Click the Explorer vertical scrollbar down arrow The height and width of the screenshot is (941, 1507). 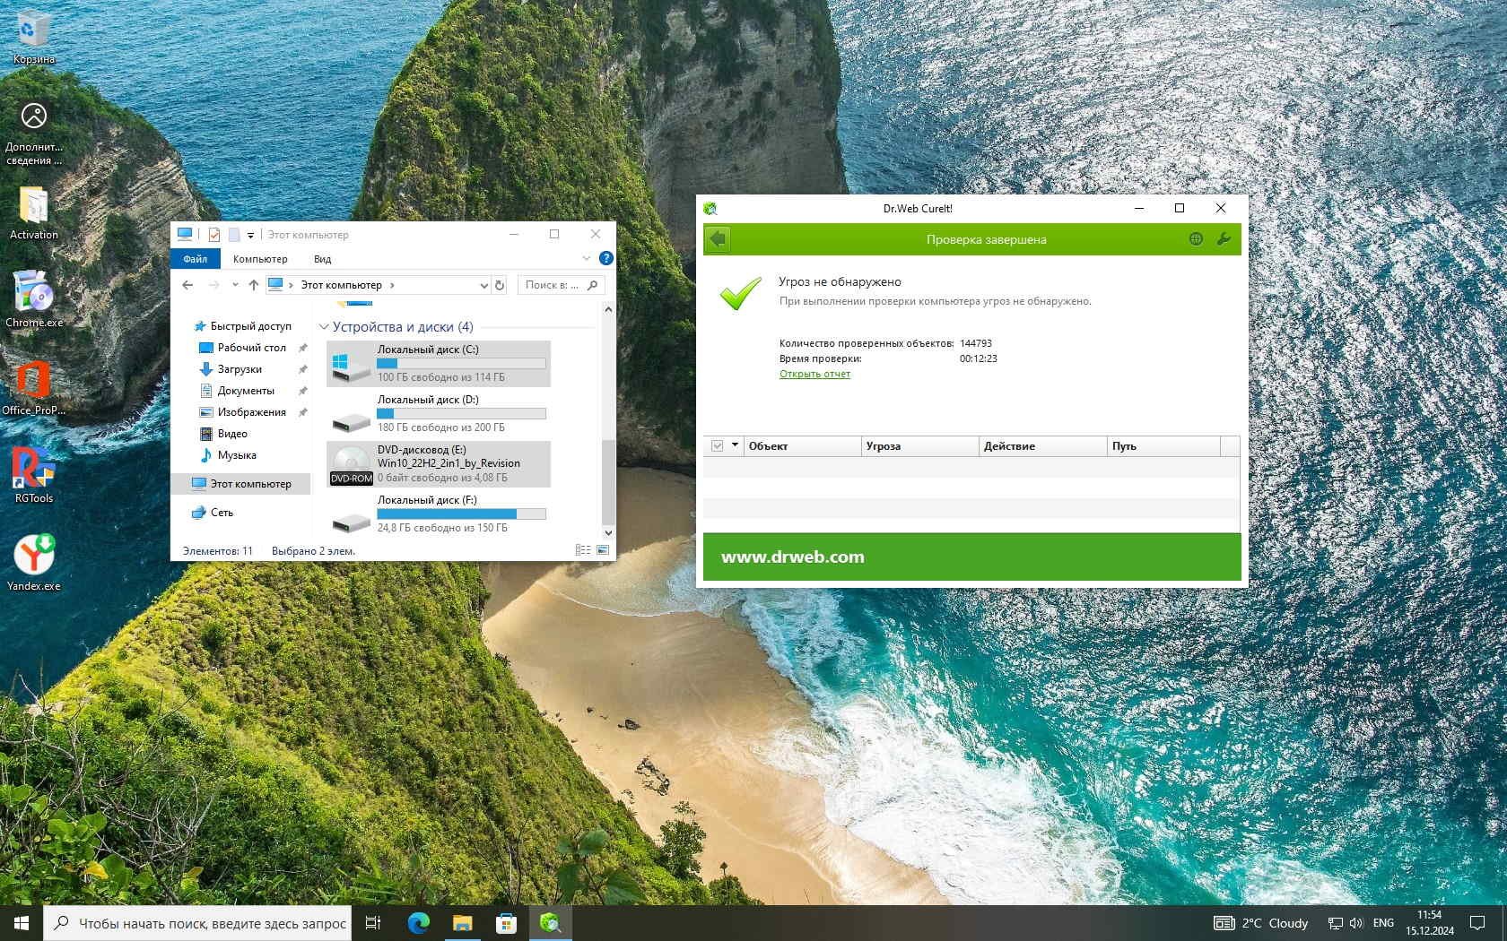(608, 532)
